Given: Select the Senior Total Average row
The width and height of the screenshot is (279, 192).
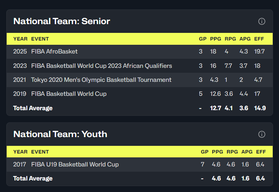Looking at the screenshot, I should (140, 108).
